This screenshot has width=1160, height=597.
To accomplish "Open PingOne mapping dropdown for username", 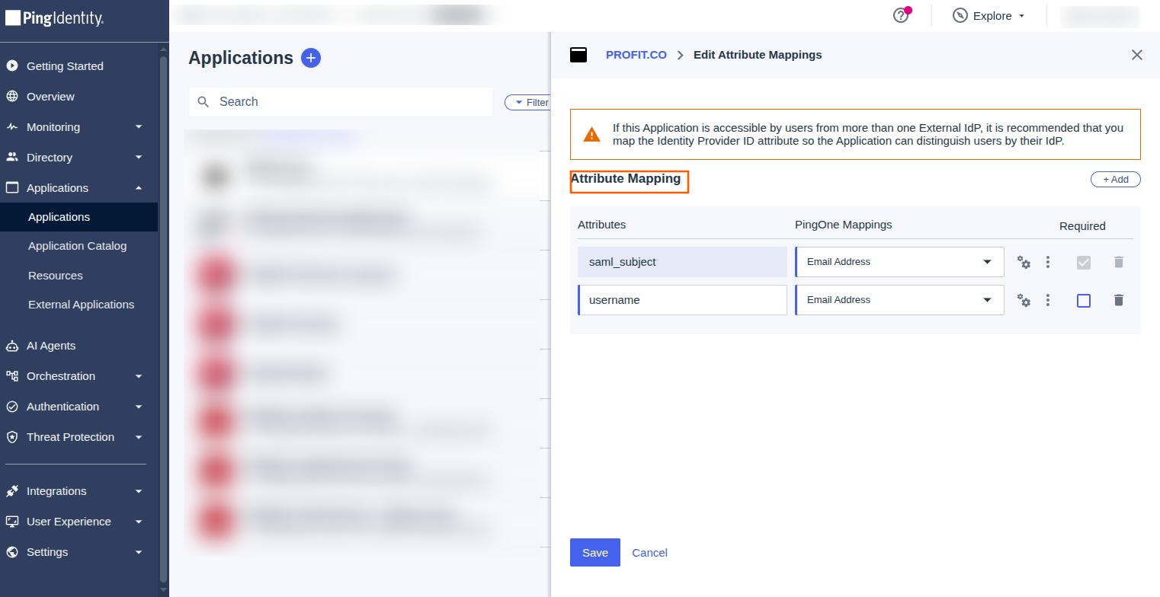I will click(x=899, y=300).
